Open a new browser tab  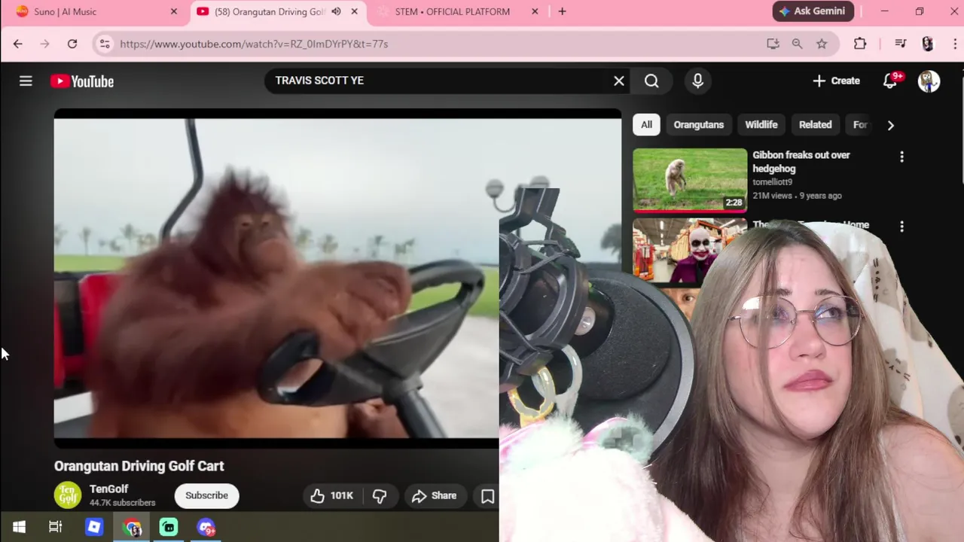coord(562,11)
